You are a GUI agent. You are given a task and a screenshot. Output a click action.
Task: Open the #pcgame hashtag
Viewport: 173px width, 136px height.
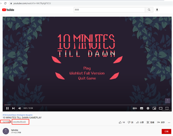click(29, 115)
